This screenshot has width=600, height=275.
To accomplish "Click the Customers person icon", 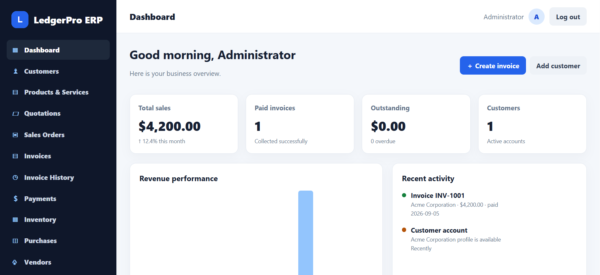I will 15,71.
